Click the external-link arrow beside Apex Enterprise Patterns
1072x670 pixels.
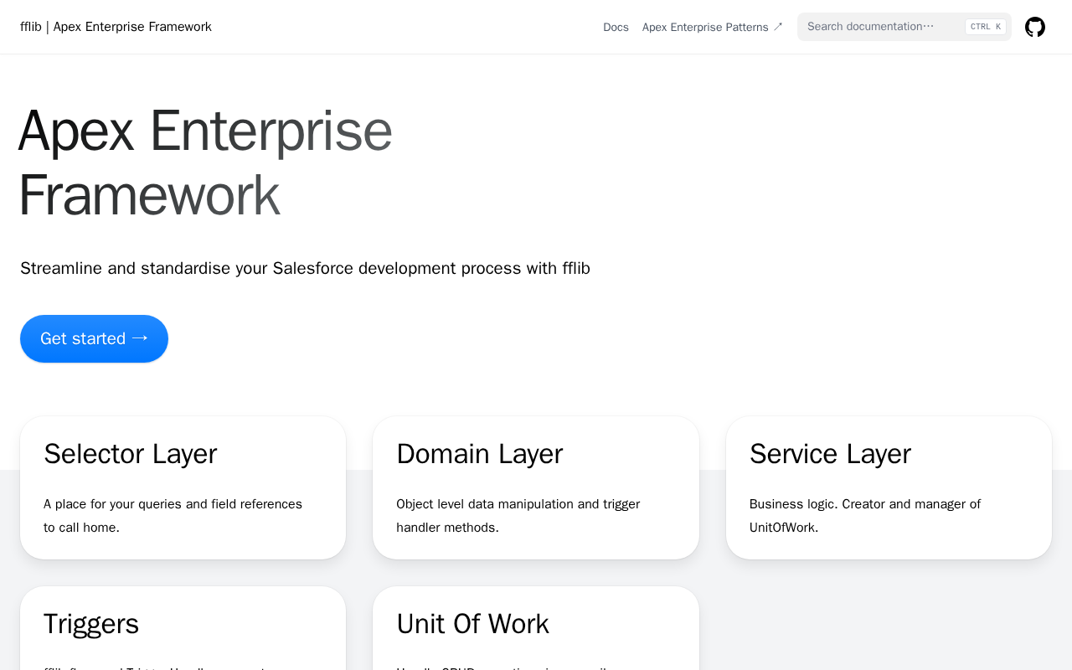click(x=778, y=27)
